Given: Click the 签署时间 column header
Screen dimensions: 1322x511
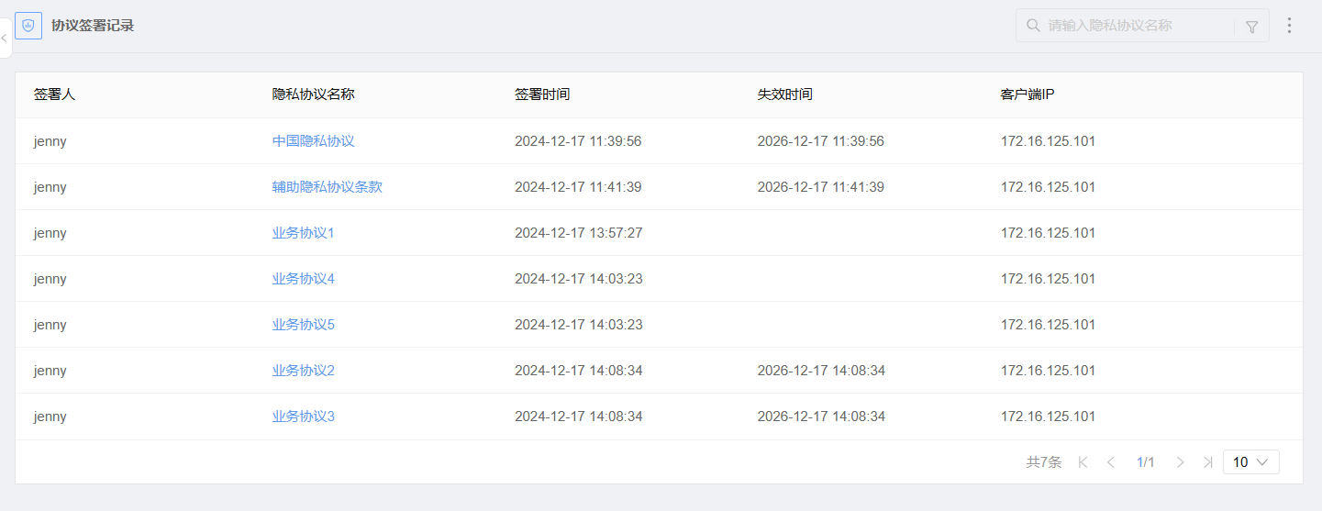Looking at the screenshot, I should click(x=542, y=94).
